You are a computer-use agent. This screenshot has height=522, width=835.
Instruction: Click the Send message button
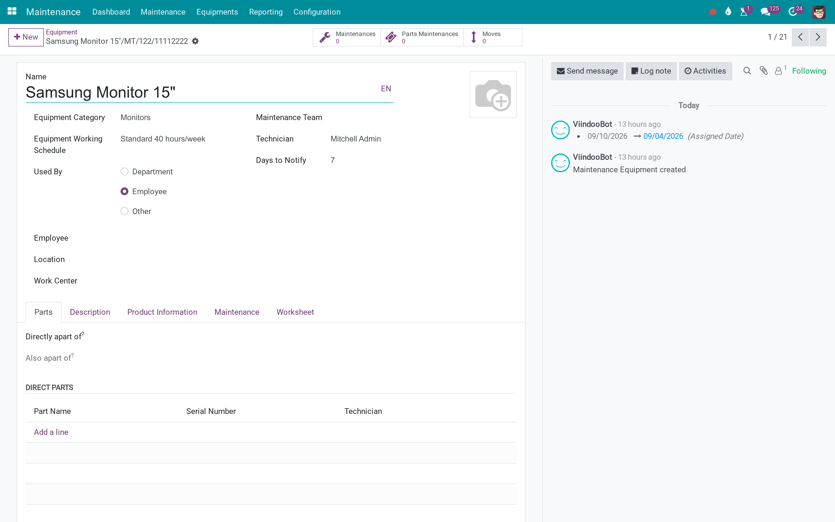[587, 71]
